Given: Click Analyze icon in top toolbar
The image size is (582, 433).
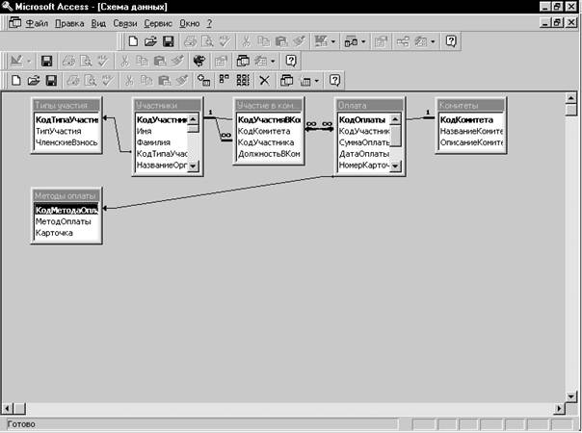Looking at the screenshot, I should (x=351, y=41).
